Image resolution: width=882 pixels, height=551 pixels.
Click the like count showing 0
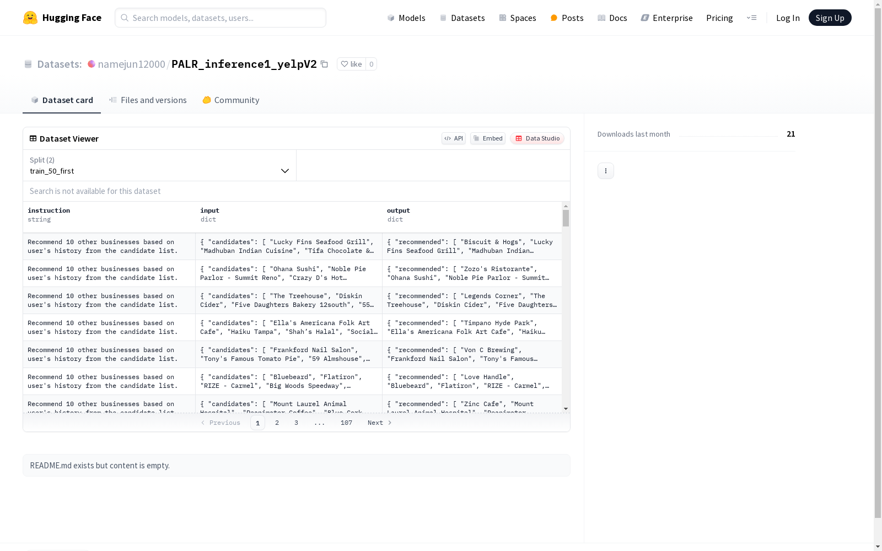pyautogui.click(x=372, y=64)
